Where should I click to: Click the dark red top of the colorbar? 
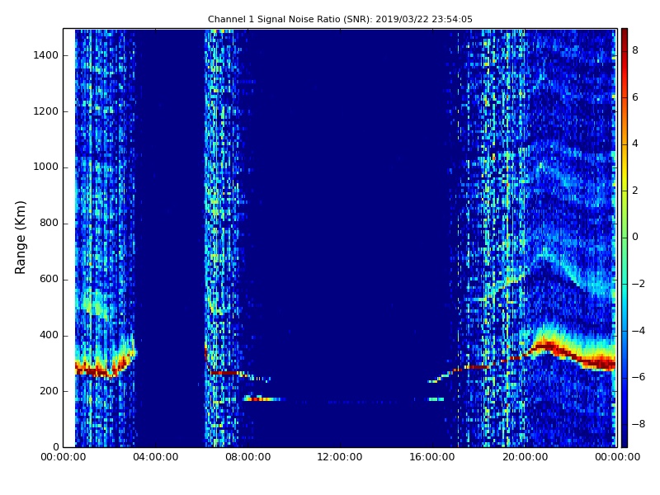pos(625,35)
